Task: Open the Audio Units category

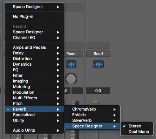Action: [x=34, y=130]
